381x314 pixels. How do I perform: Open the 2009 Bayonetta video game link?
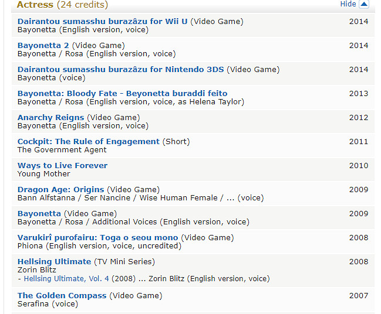coord(39,214)
